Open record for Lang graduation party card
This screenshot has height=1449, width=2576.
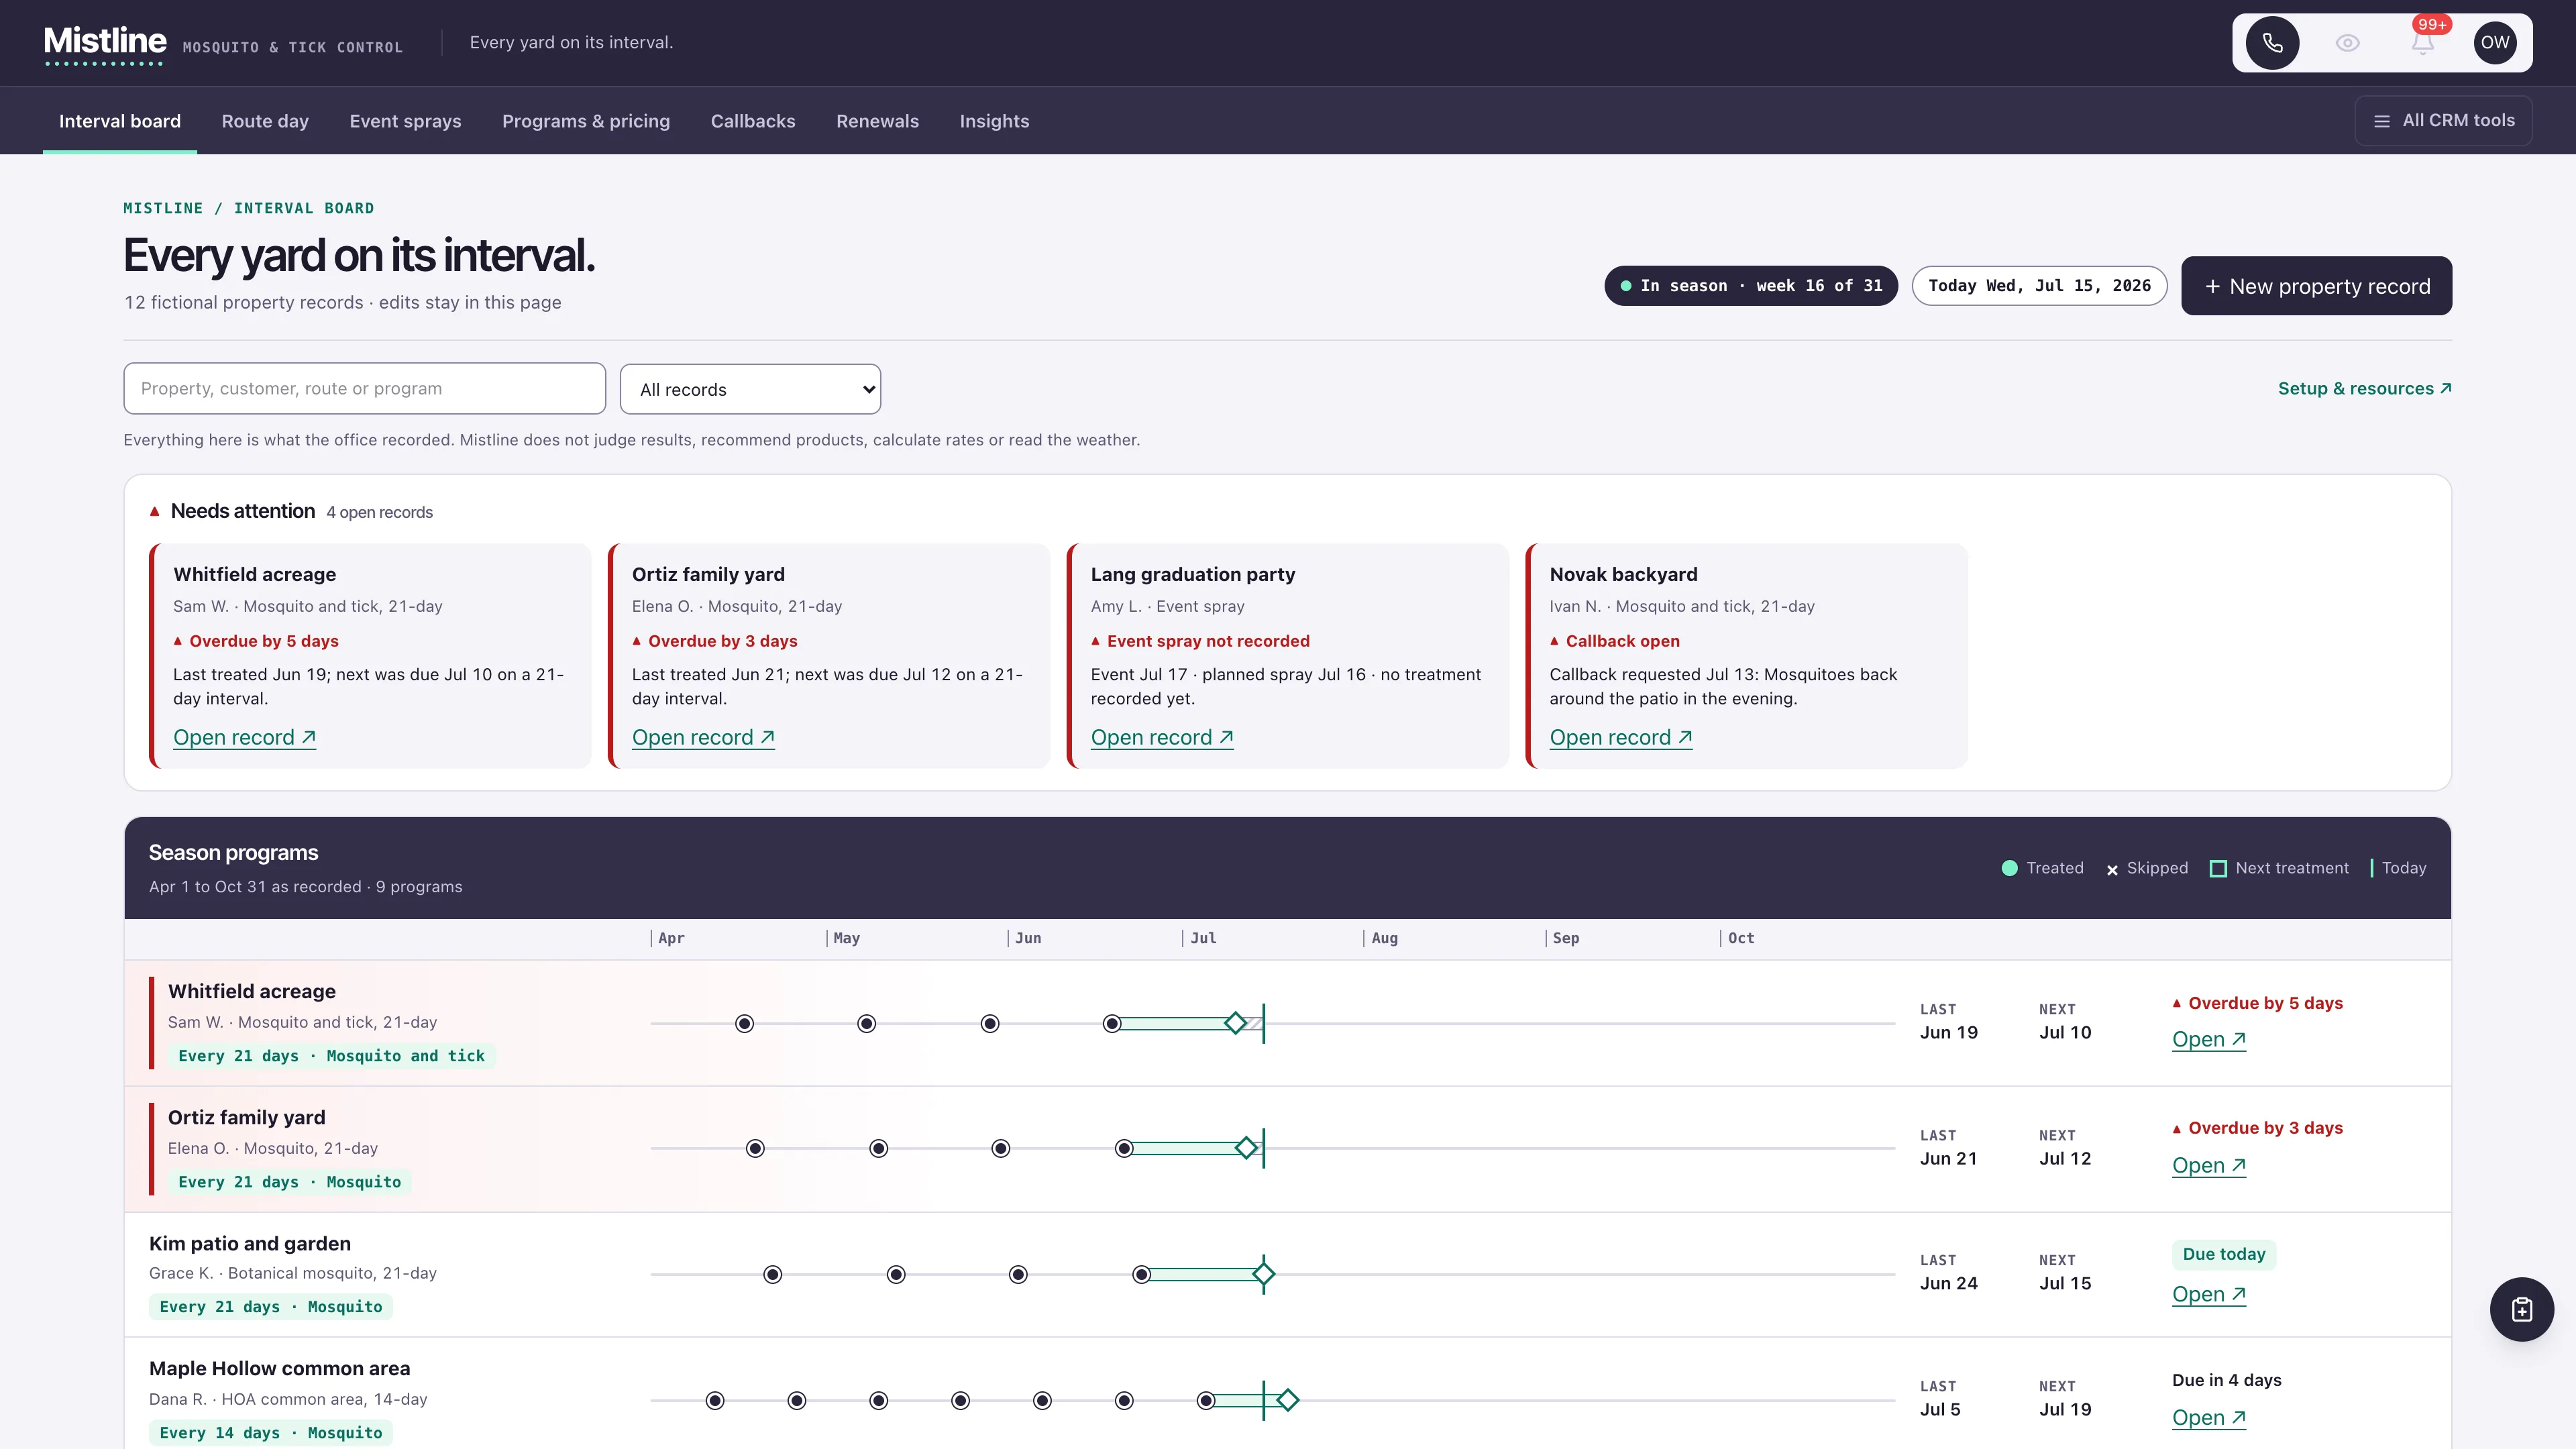[1162, 737]
